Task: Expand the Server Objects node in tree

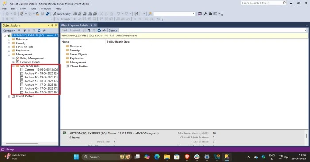Action: tap(9, 47)
